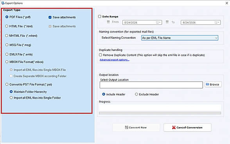This screenshot has width=230, height=144.
Task: Click the Export Options app icon in title bar
Action: click(3, 3)
